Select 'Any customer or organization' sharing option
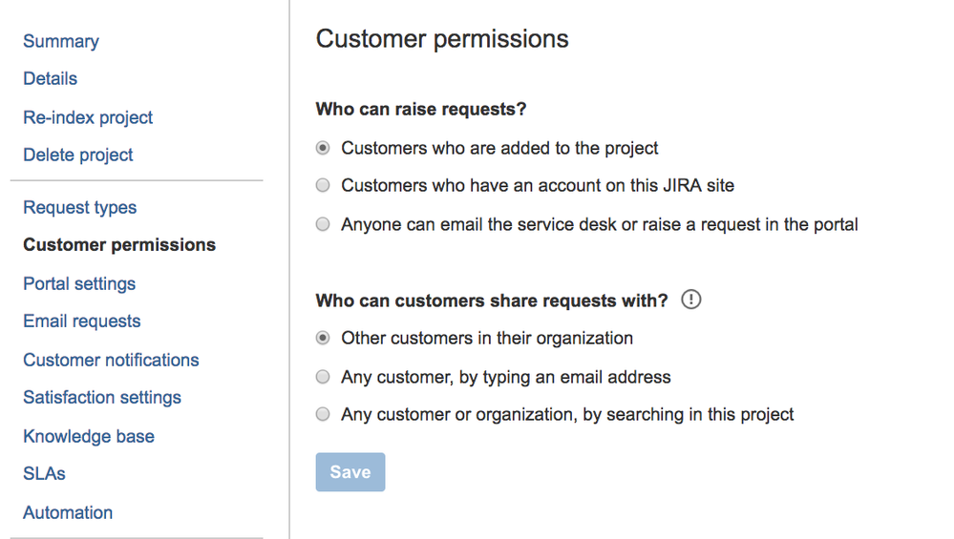Screen dimensions: 954x539 [x=324, y=415]
